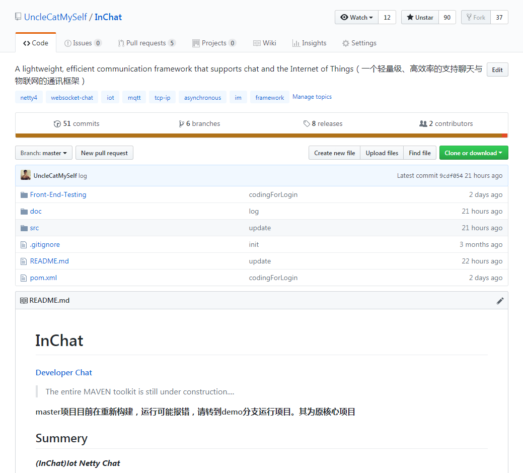This screenshot has width=523, height=473.
Task: Select the netty4 topic tag
Action: click(x=29, y=97)
